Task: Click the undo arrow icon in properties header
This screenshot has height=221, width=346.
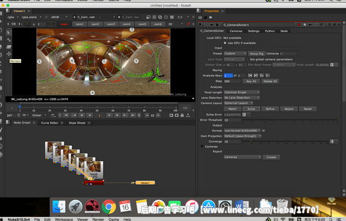Action: pos(310,25)
